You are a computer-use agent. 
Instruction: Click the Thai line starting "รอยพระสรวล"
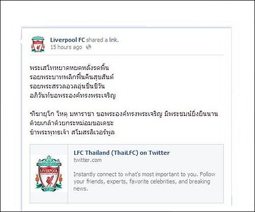click(x=67, y=86)
